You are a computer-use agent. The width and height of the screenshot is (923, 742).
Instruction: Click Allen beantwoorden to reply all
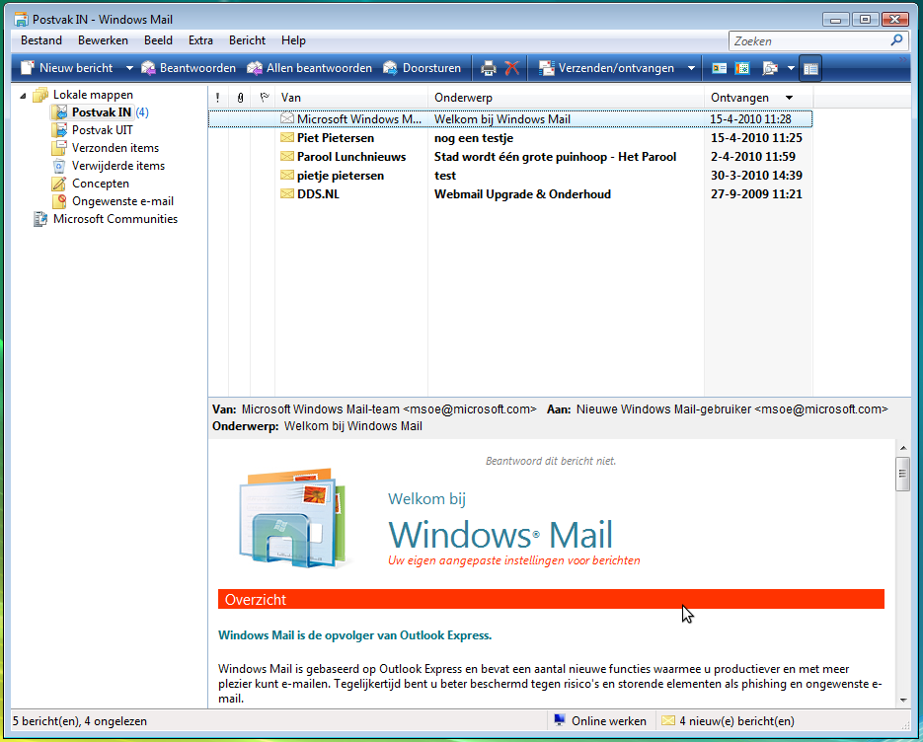(309, 68)
